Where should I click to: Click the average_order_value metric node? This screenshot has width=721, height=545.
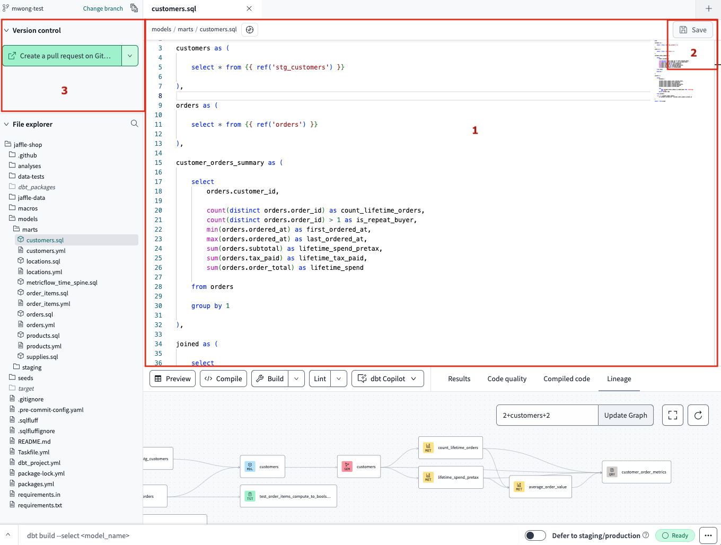pos(540,486)
